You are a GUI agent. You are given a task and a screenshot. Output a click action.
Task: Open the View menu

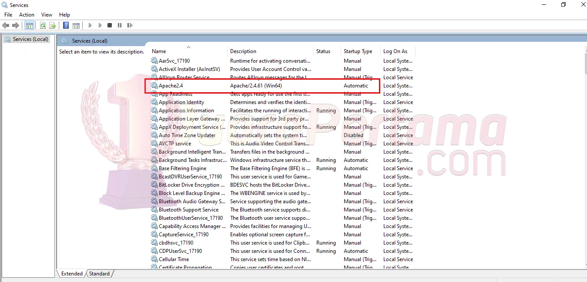[47, 15]
